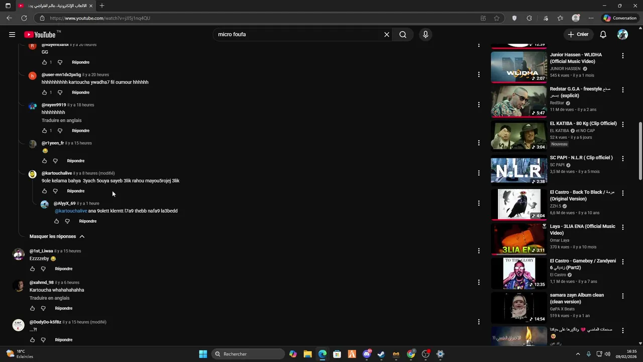This screenshot has height=362, width=643.
Task: Open the EL KATIBA 80 Kg thumbnail
Action: click(x=519, y=136)
